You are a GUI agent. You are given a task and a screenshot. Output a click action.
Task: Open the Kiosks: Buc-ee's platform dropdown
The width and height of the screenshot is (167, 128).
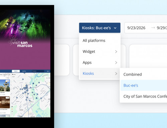coord(100,28)
